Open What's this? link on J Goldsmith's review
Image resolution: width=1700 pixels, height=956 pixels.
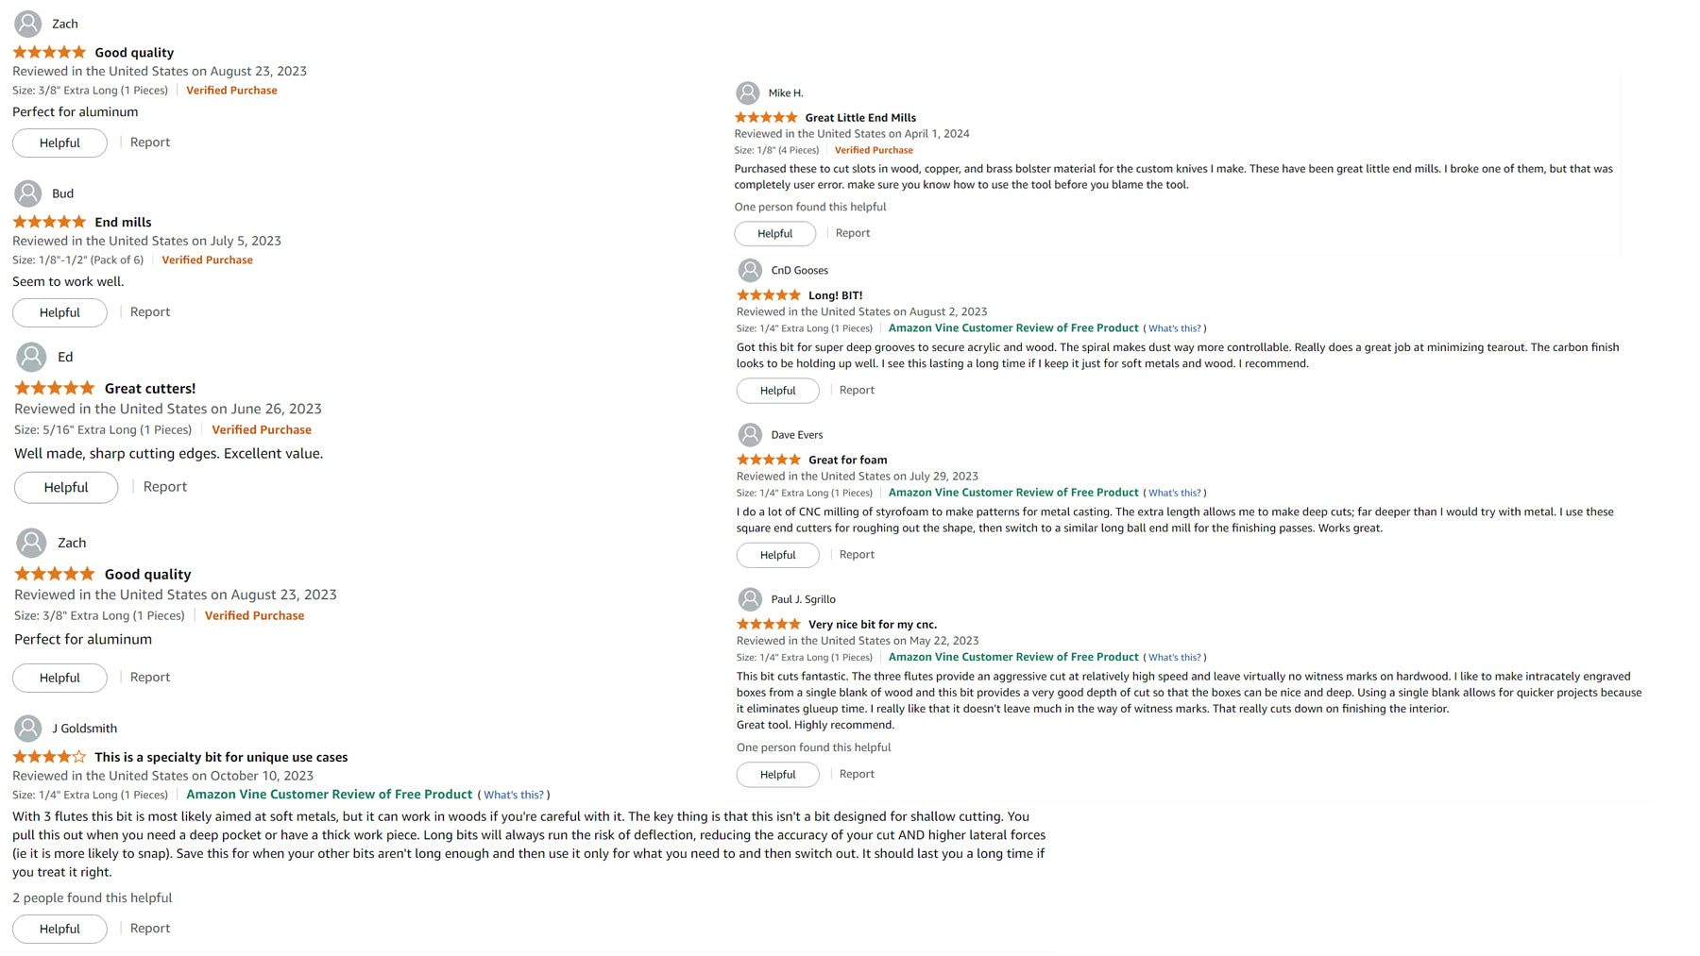[x=514, y=795]
